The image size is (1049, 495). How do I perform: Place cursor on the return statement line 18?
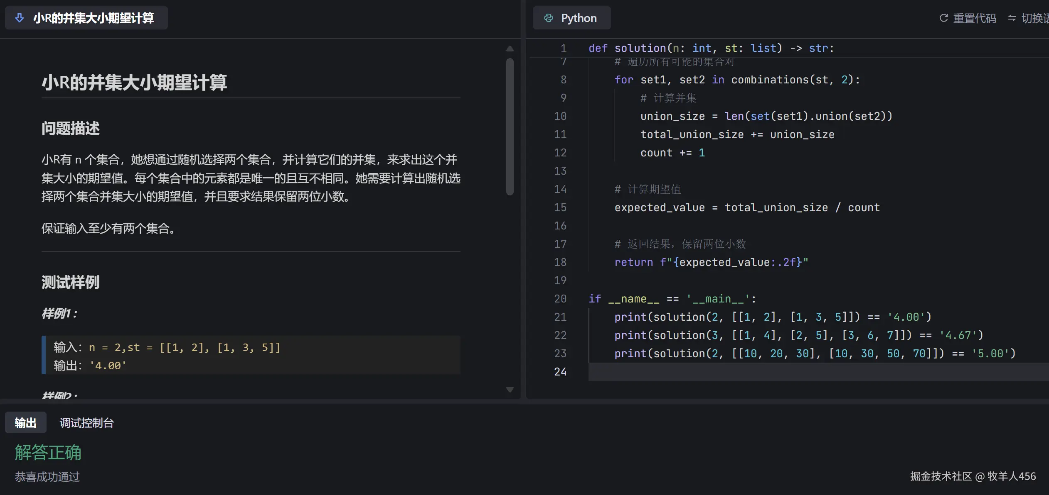(711, 262)
